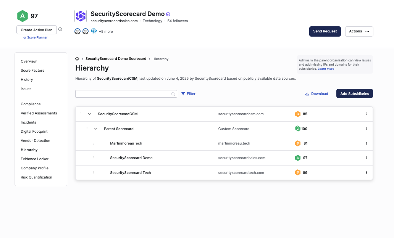Click the grade A hexagon score badge in header
Screen dimensions: 394x238
click(23, 16)
